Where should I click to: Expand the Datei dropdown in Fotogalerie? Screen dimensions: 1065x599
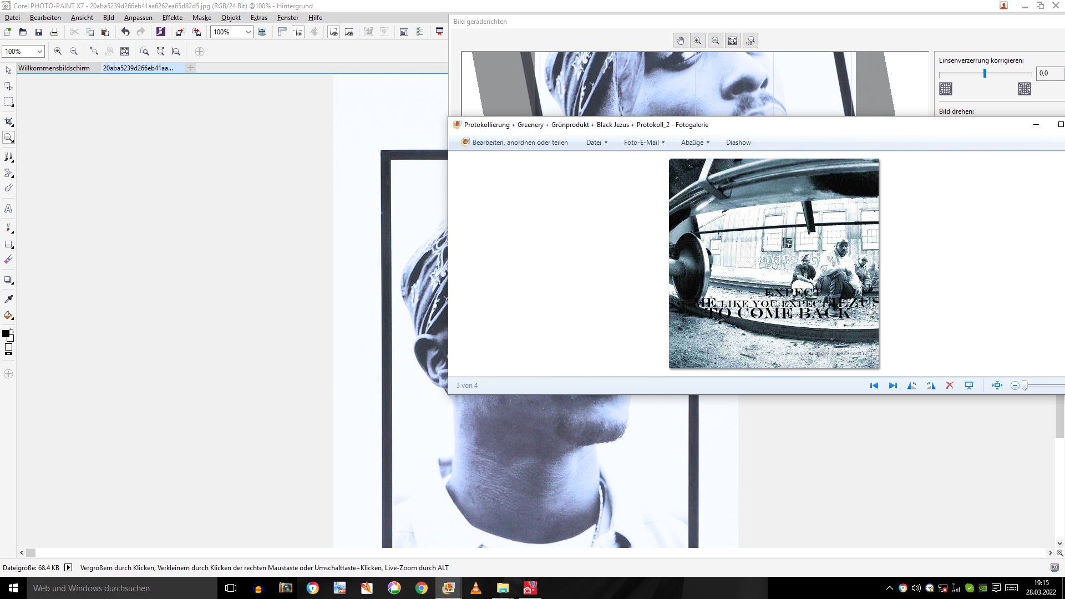597,143
